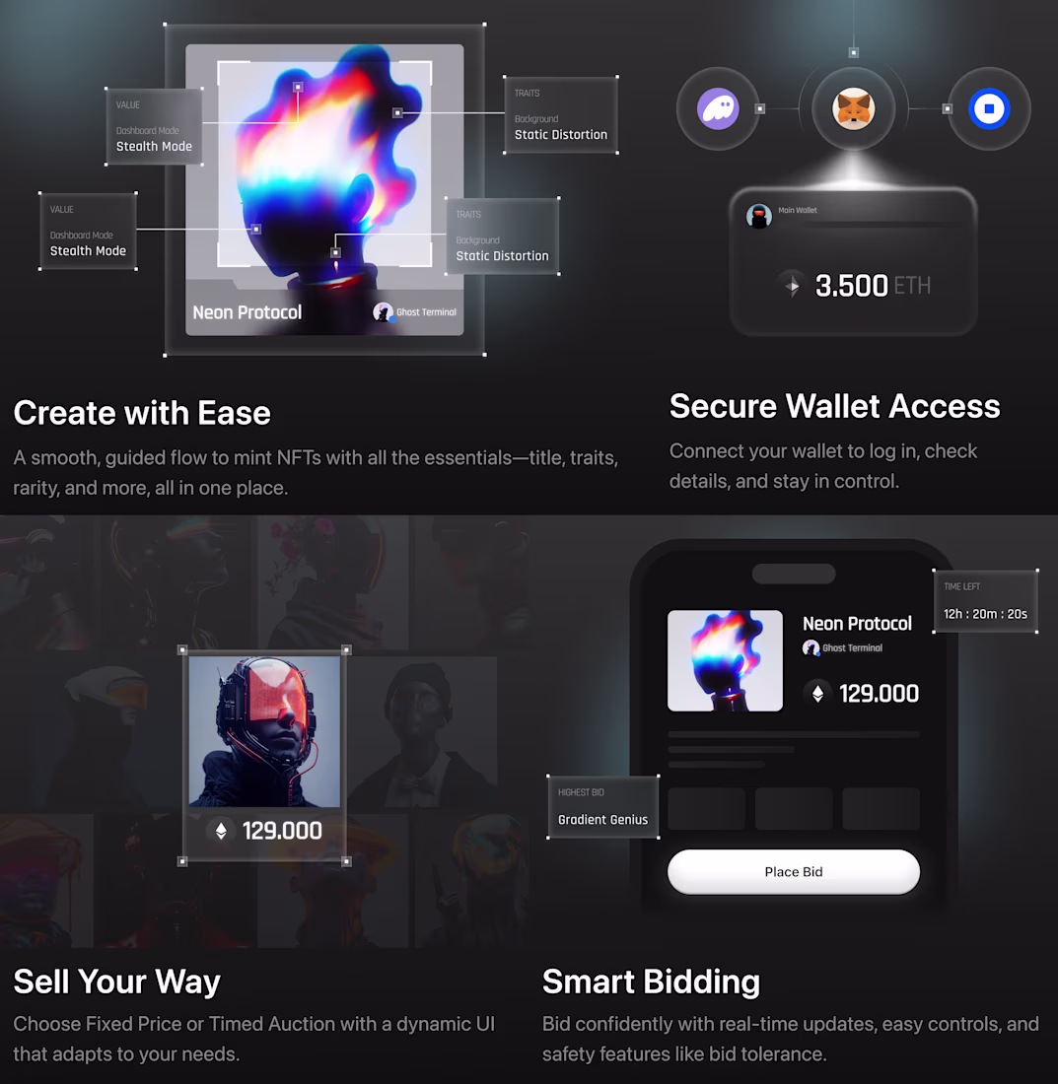This screenshot has height=1084, width=1058.
Task: Click the Main Wallet avatar icon
Action: [x=758, y=216]
